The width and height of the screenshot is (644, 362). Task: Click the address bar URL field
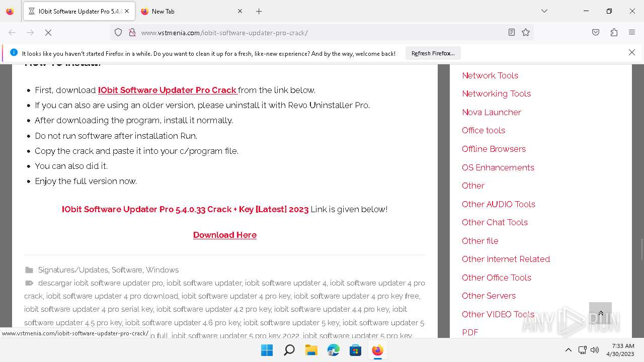(322, 33)
